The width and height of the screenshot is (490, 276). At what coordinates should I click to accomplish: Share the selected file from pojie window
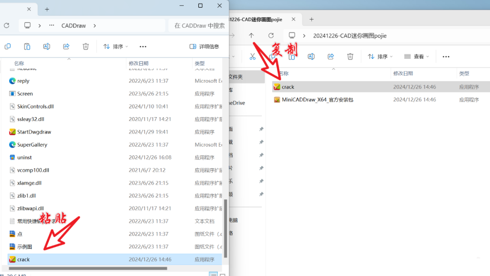331,57
